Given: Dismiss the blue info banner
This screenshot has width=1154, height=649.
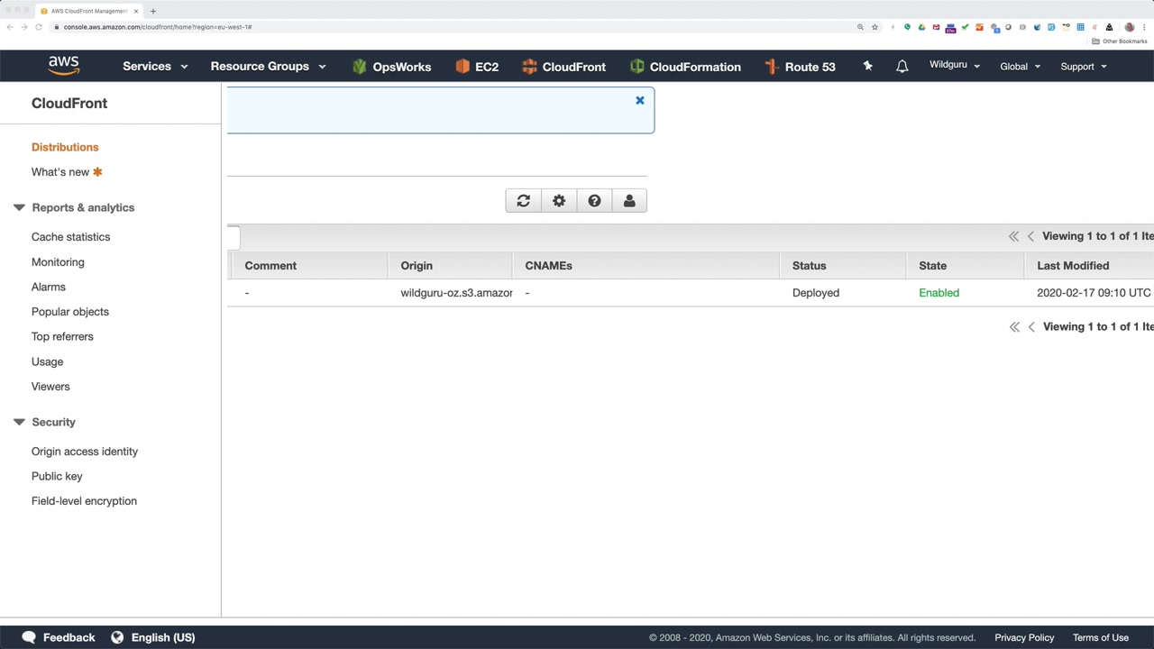Looking at the screenshot, I should click(640, 100).
